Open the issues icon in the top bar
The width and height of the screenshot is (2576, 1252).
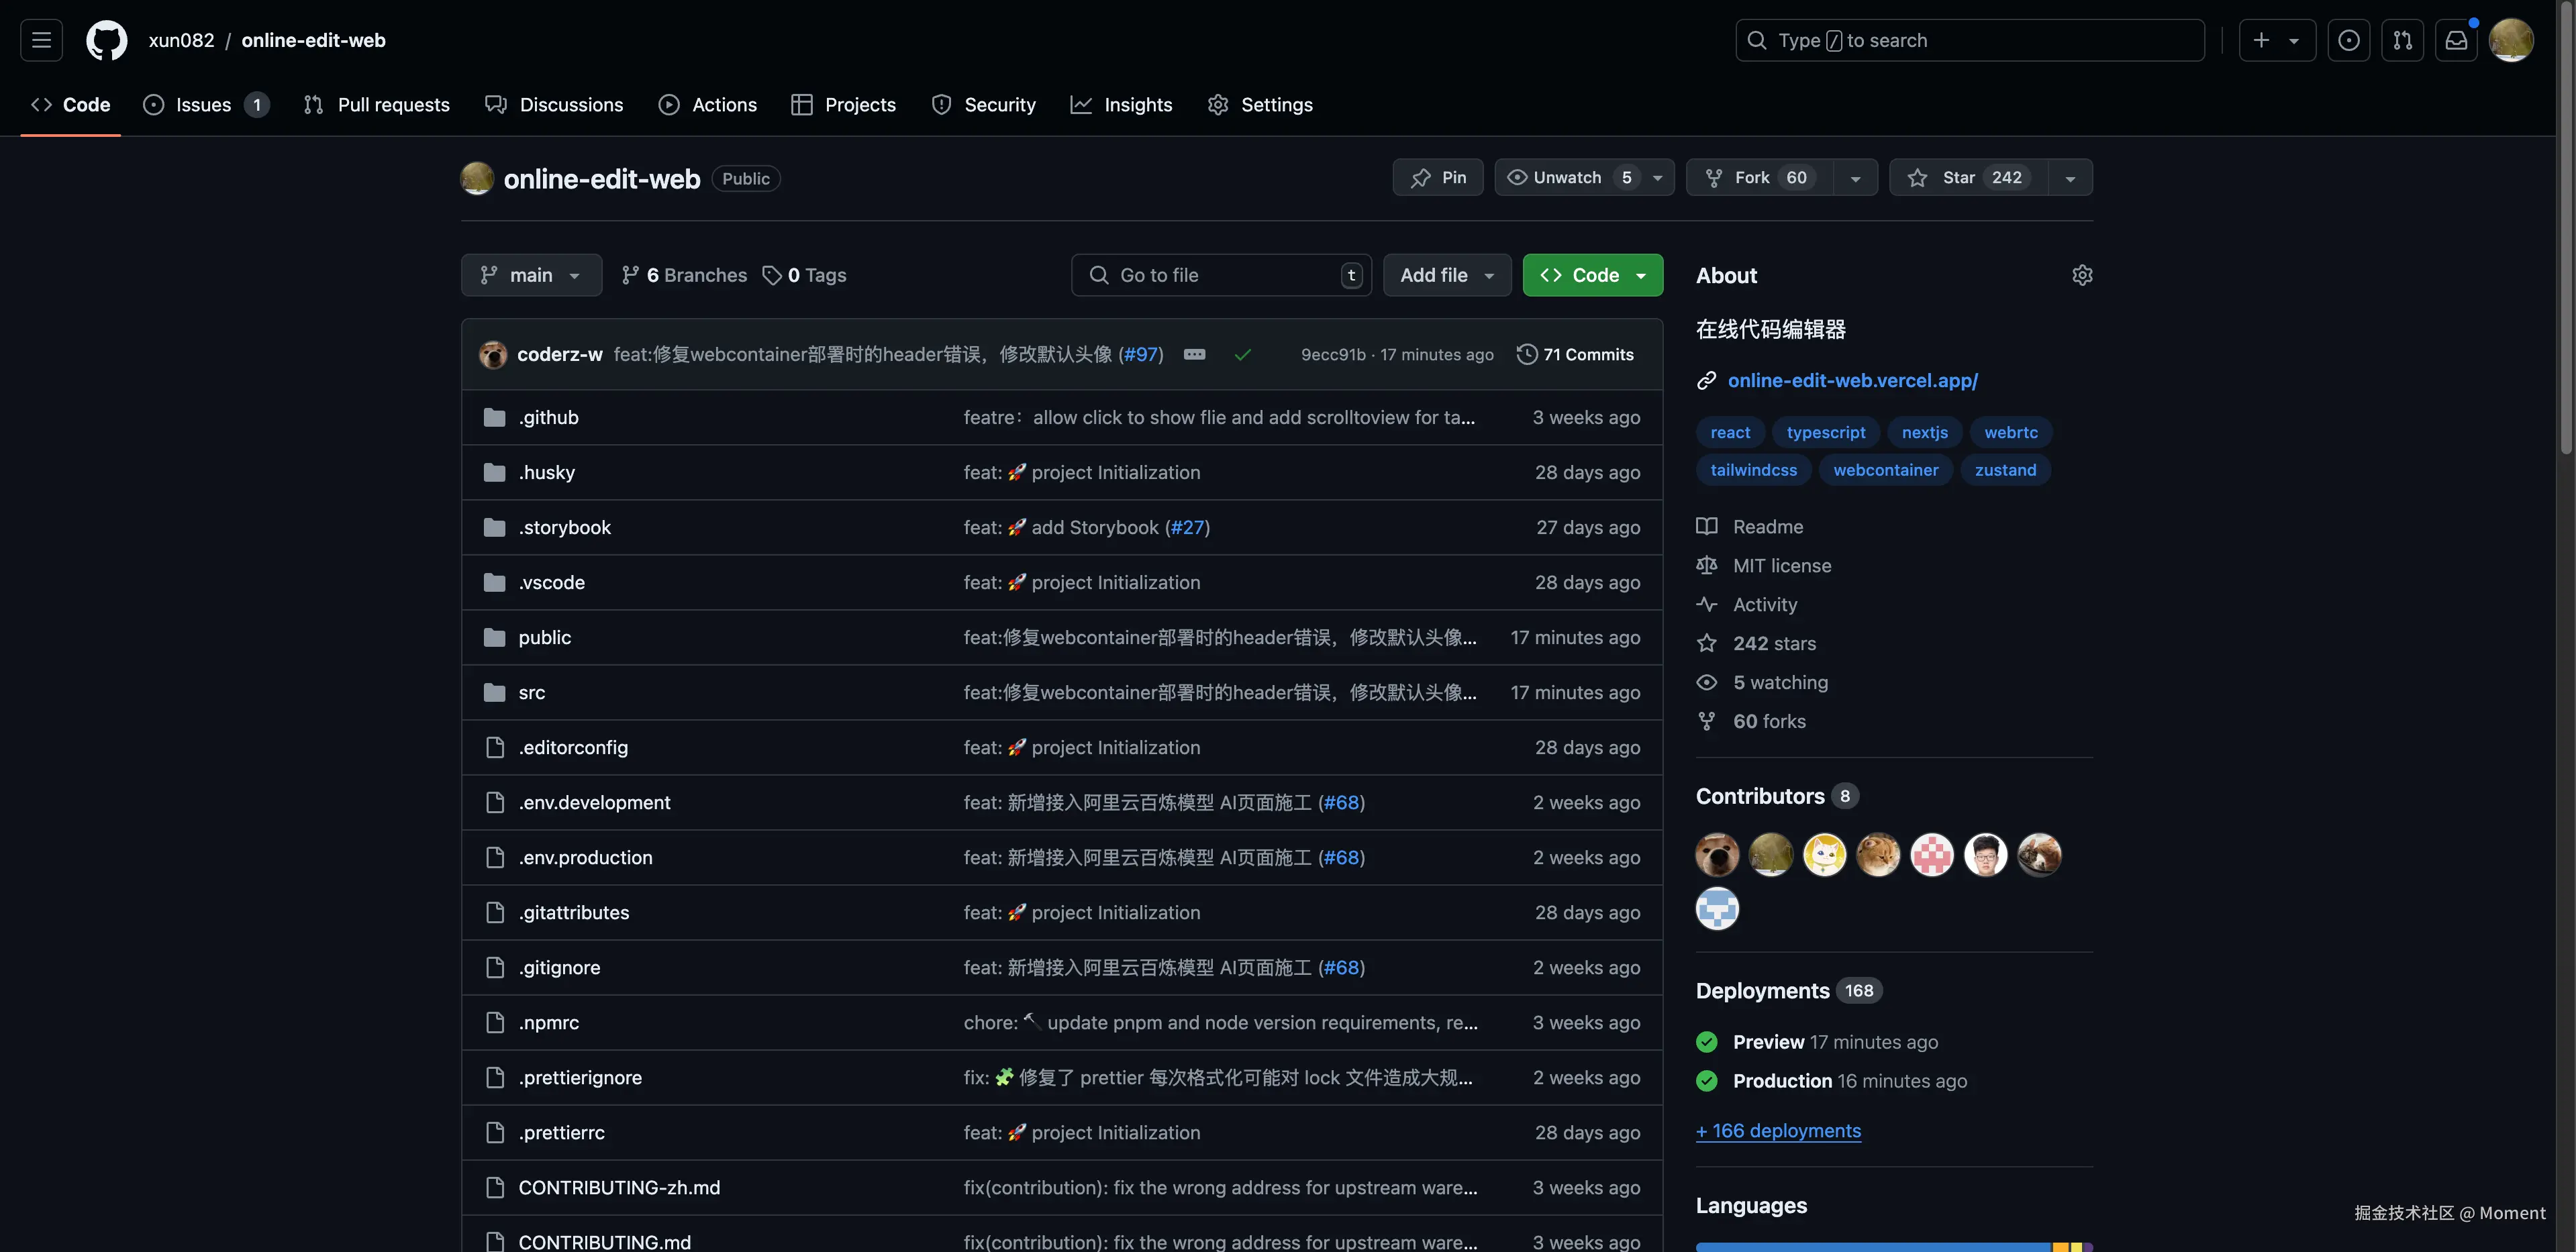pos(2348,40)
